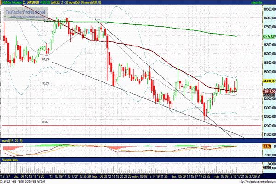Viewport: 276px width, 184px height.
Task: Select the boll(20, 2, -2) indicator label
Action: coord(59,2)
